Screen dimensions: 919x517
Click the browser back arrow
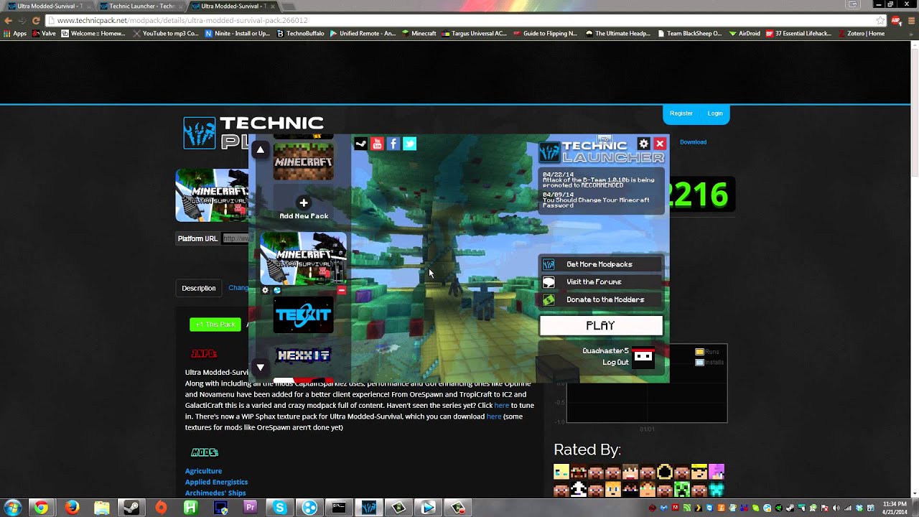[9, 20]
